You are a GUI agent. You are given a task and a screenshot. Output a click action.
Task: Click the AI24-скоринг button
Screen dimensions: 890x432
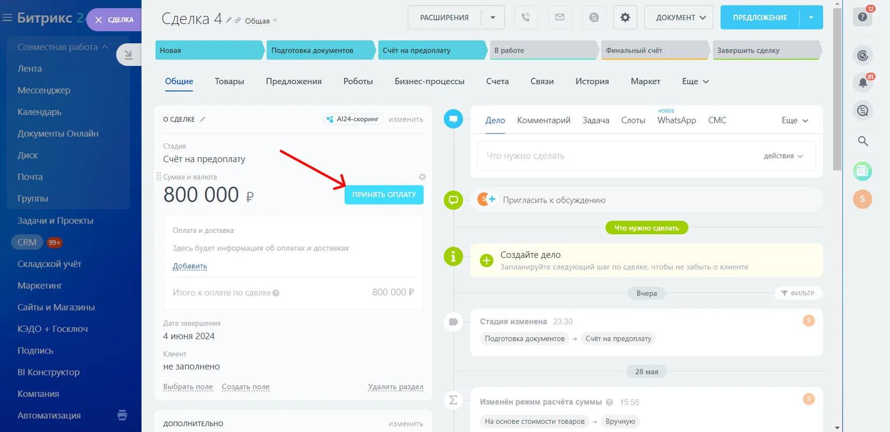(x=353, y=119)
